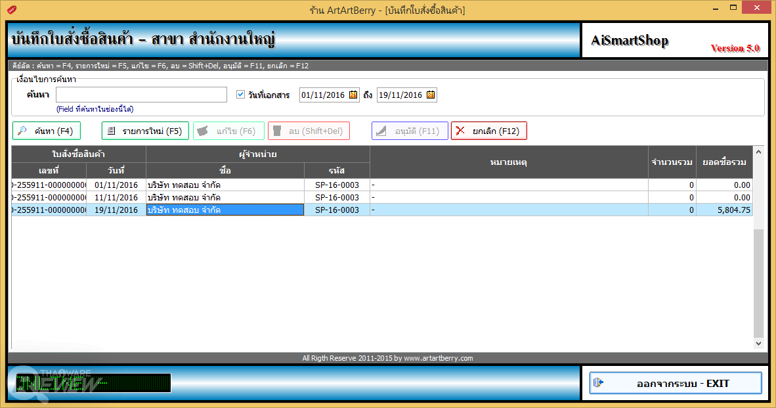Click the วันที่ column header
This screenshot has width=776, height=408.
tap(116, 170)
